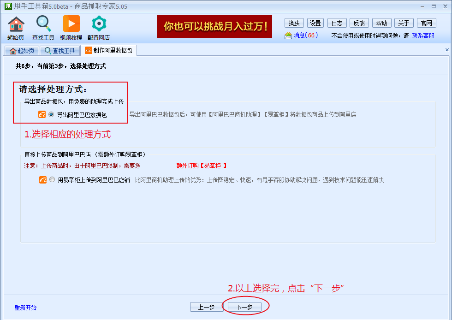Click the 反馈 button

tap(359, 23)
